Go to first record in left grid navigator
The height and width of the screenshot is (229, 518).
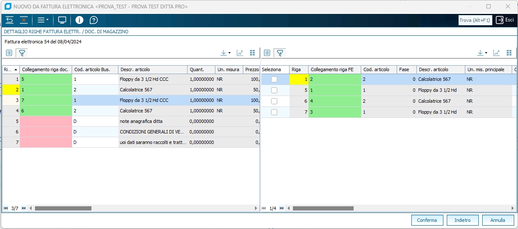(6, 208)
